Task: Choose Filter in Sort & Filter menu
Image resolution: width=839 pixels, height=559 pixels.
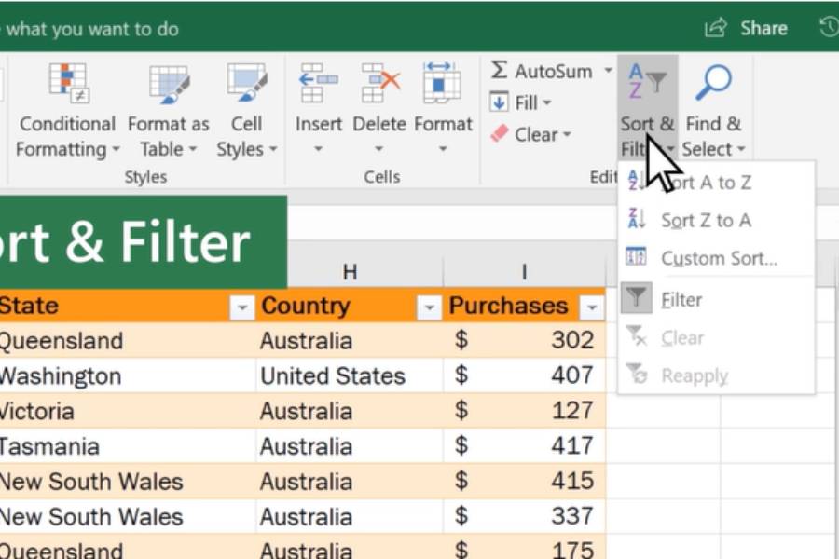Action: [716, 298]
